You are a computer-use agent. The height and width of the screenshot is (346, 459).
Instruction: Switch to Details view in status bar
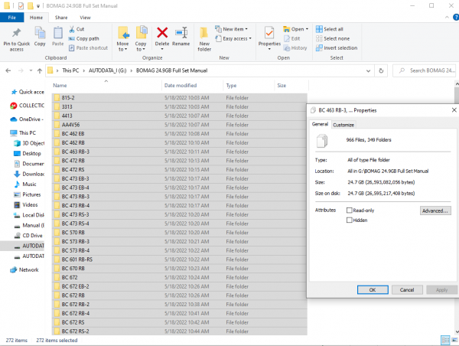[445, 340]
